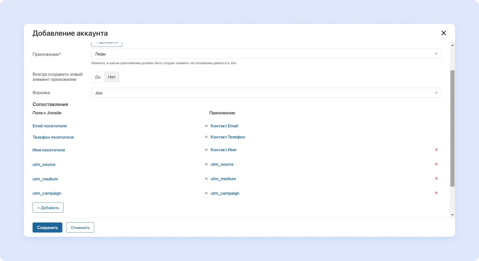Add a new mapping with + Добавить
This screenshot has height=261, width=479.
point(48,208)
